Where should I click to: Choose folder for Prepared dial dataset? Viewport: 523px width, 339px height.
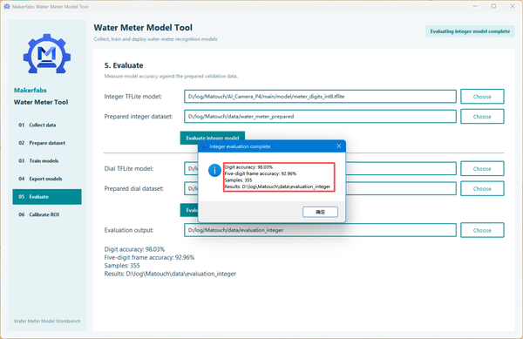tap(482, 188)
